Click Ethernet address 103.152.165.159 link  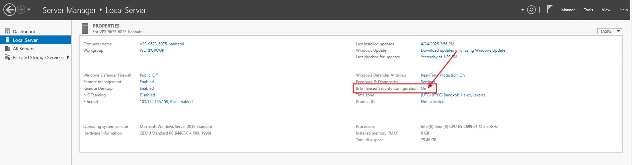(x=166, y=102)
